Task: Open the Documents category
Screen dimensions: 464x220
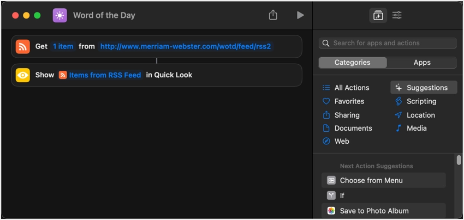Action: pyautogui.click(x=347, y=128)
